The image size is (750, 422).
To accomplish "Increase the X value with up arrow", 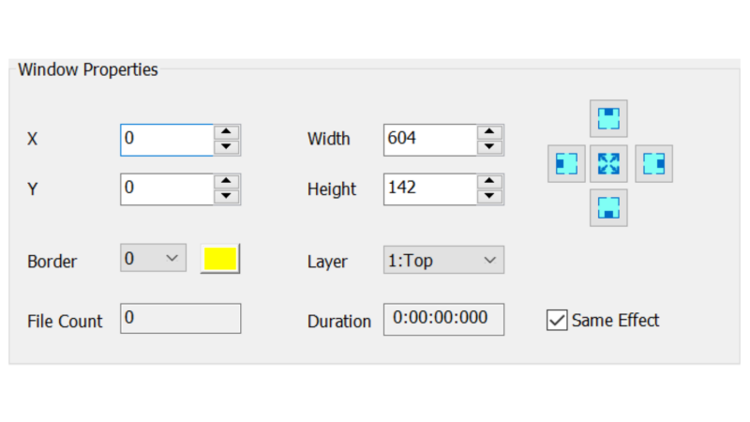I will (227, 131).
